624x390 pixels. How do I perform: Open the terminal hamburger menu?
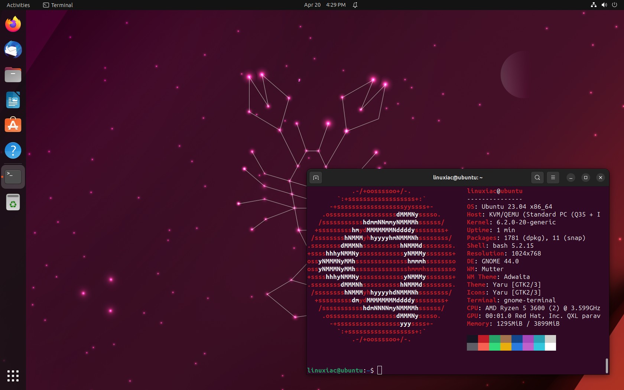tap(553, 178)
